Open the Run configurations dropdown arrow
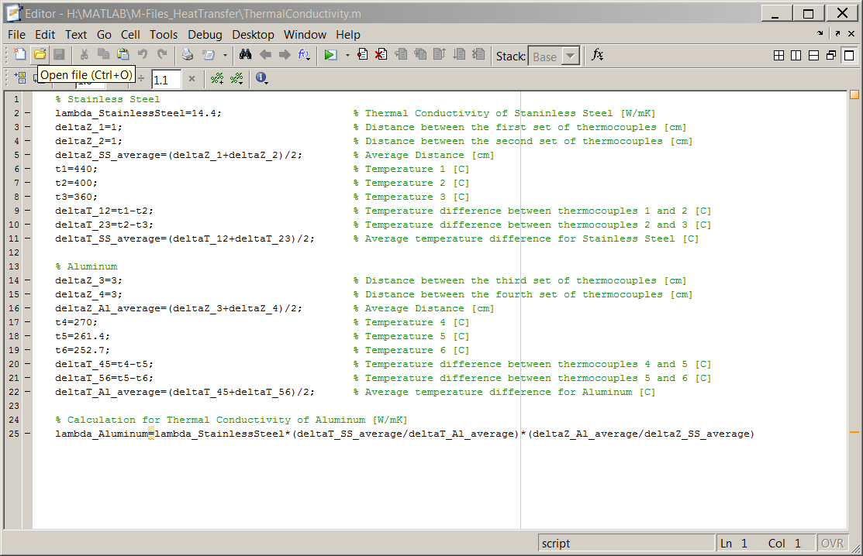 [347, 55]
